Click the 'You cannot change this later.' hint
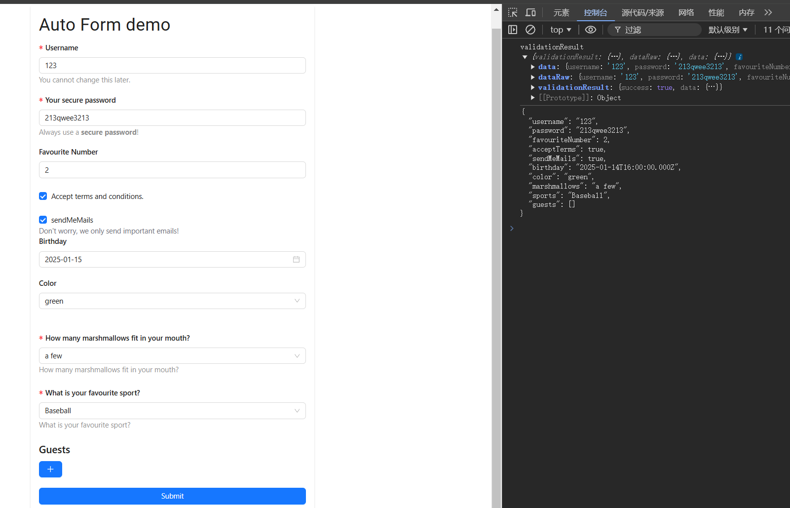Image resolution: width=790 pixels, height=508 pixels. click(x=84, y=80)
